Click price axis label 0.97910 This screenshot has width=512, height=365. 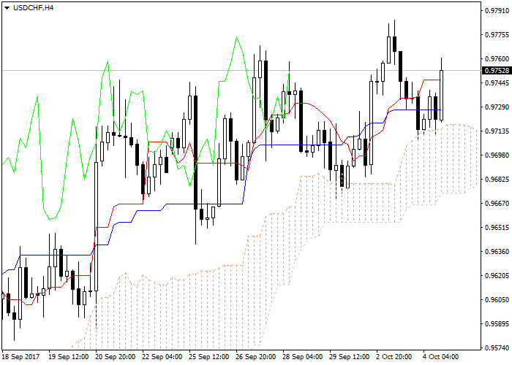[x=497, y=11]
